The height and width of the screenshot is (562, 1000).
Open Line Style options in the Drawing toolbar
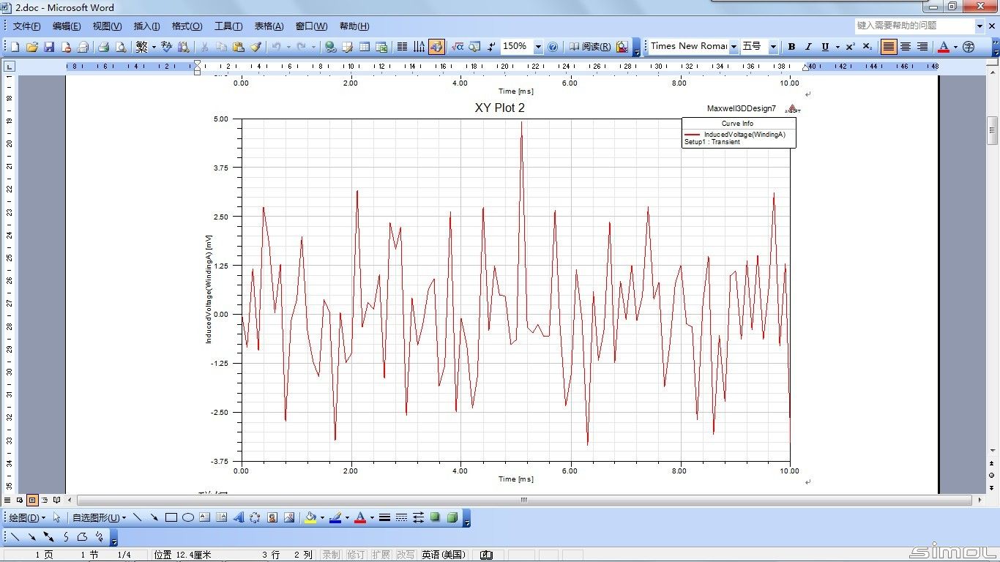[x=384, y=517]
